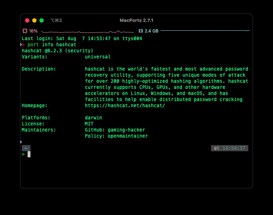Click the 2.4 GB memory value
This screenshot has height=215, width=273.
pos(152,31)
